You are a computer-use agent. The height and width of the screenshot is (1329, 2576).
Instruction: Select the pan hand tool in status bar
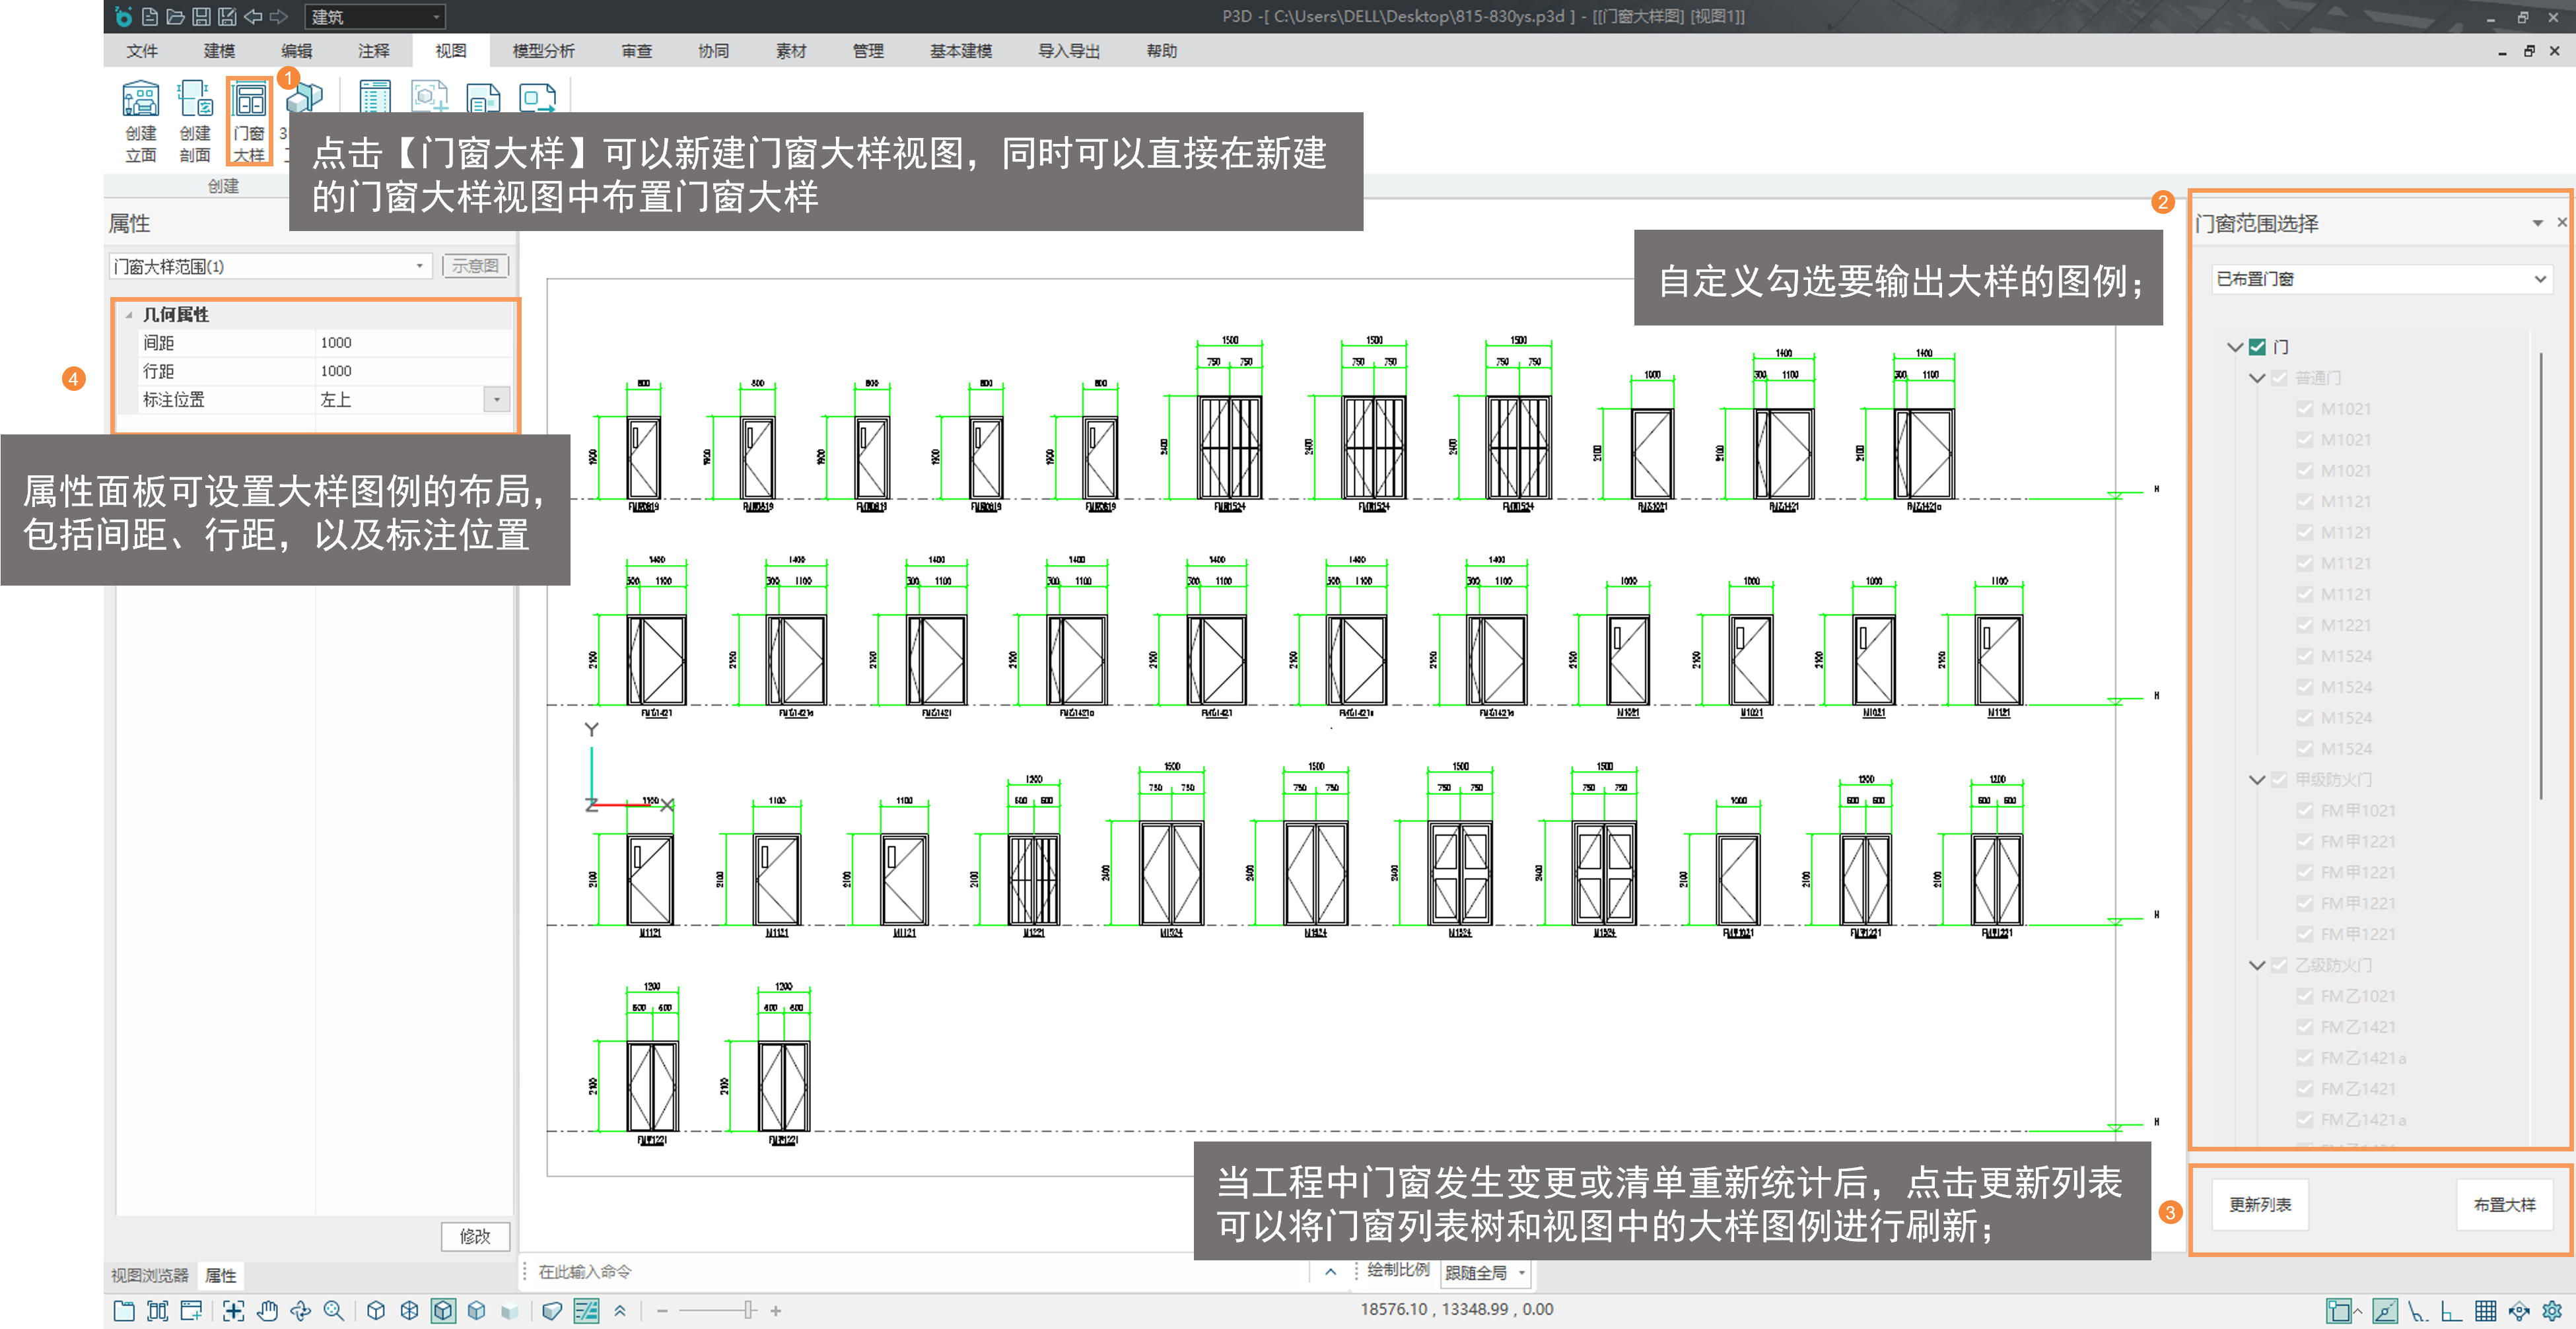267,1310
